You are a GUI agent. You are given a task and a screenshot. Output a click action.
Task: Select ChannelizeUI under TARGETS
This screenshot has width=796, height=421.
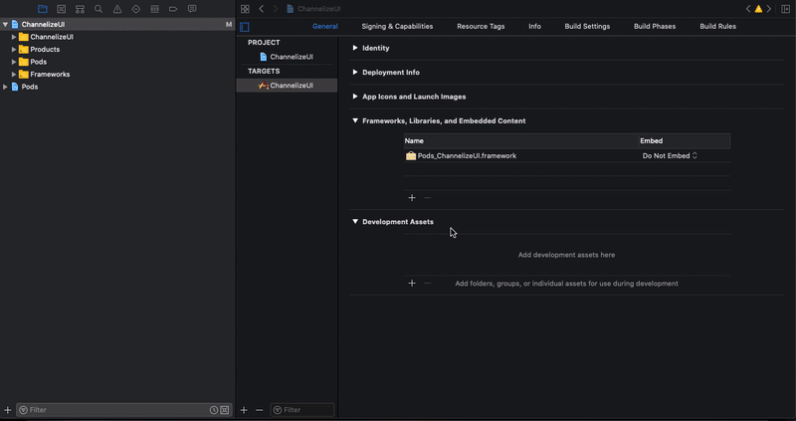click(x=287, y=86)
